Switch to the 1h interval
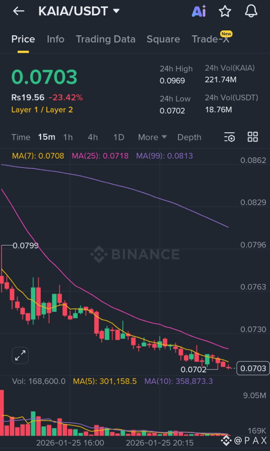Screen dimensions: 270x451 pos(68,137)
